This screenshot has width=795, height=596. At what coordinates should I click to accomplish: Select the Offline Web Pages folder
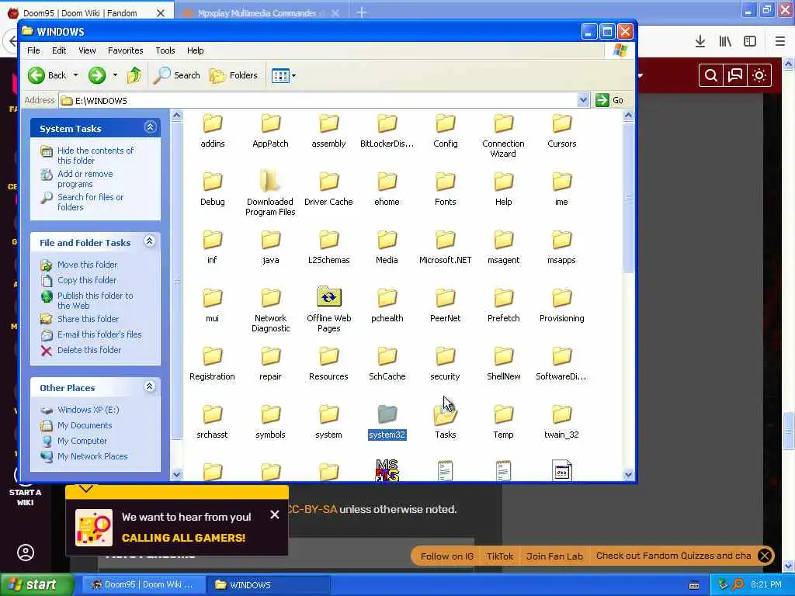click(328, 309)
